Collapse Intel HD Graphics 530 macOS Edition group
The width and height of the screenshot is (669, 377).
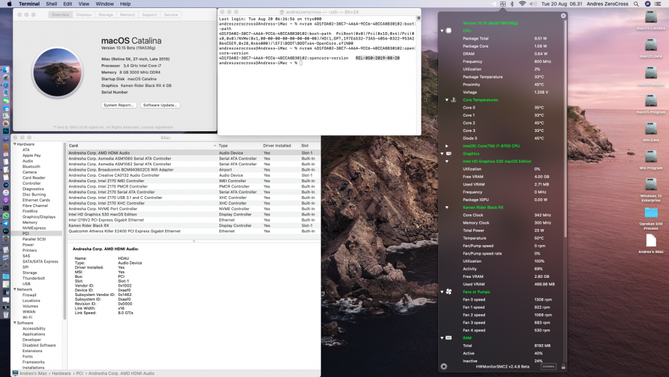447,161
